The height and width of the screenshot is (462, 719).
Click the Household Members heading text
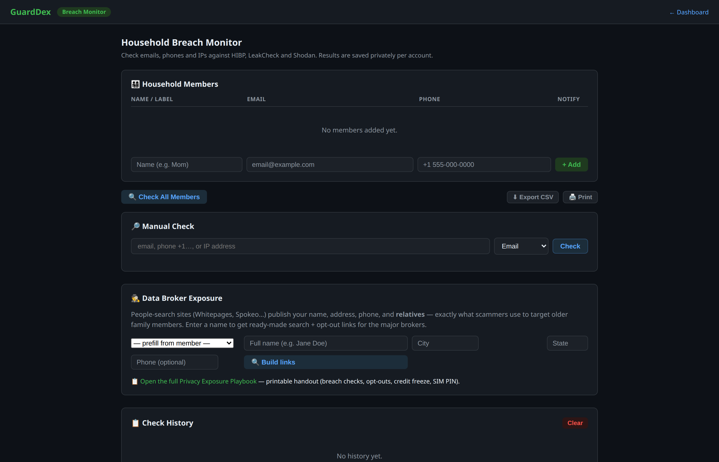[180, 84]
